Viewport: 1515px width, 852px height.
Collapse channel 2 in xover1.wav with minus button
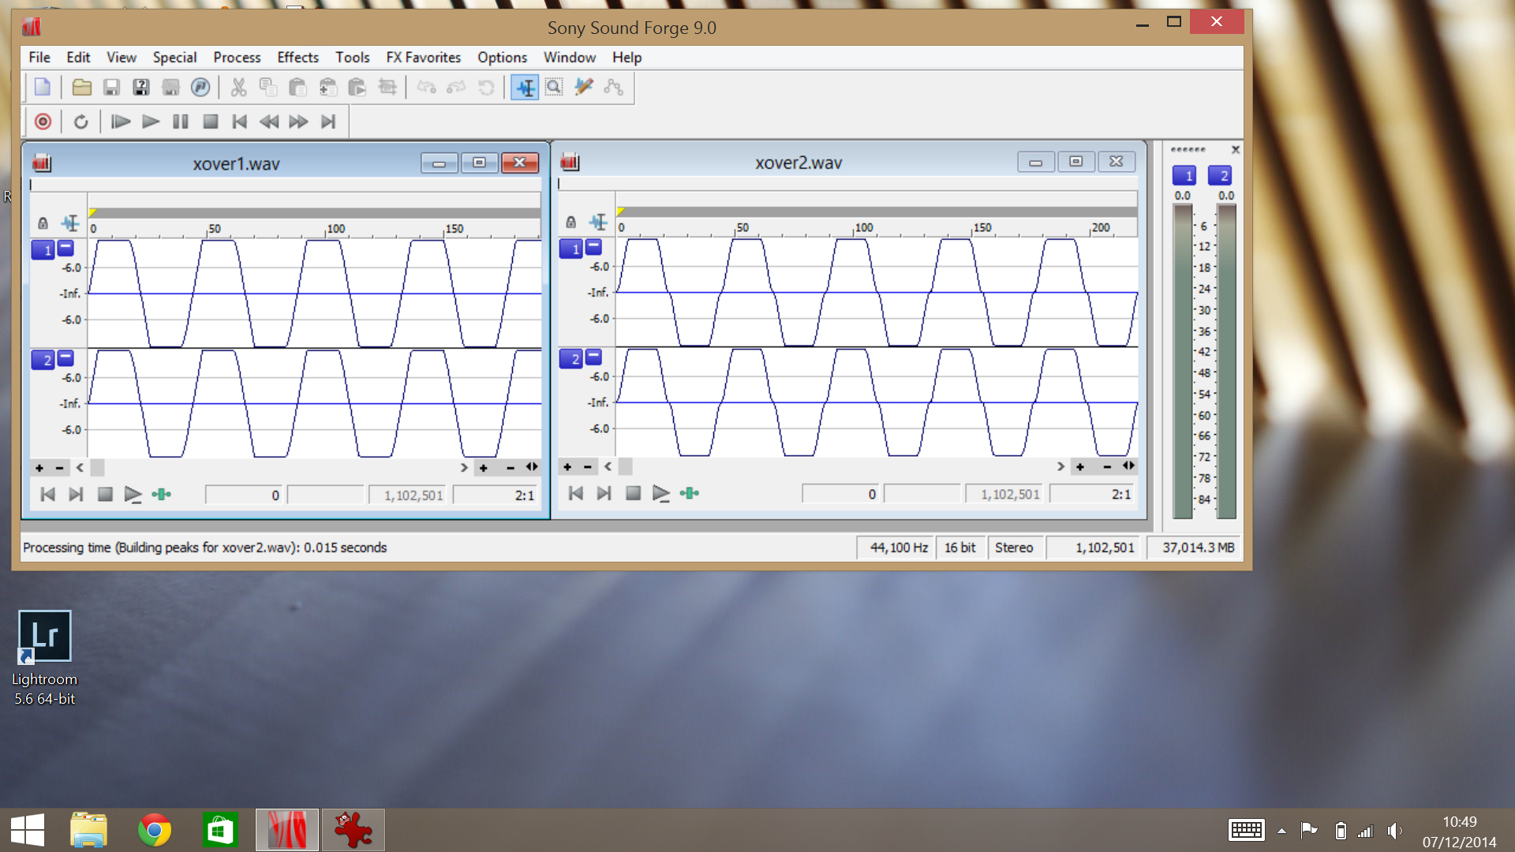(65, 357)
